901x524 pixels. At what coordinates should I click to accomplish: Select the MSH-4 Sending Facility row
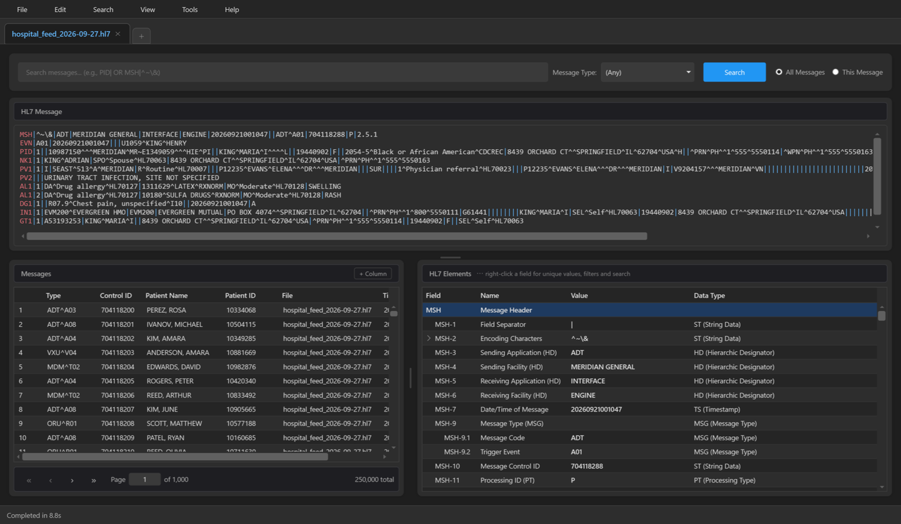[650, 366]
